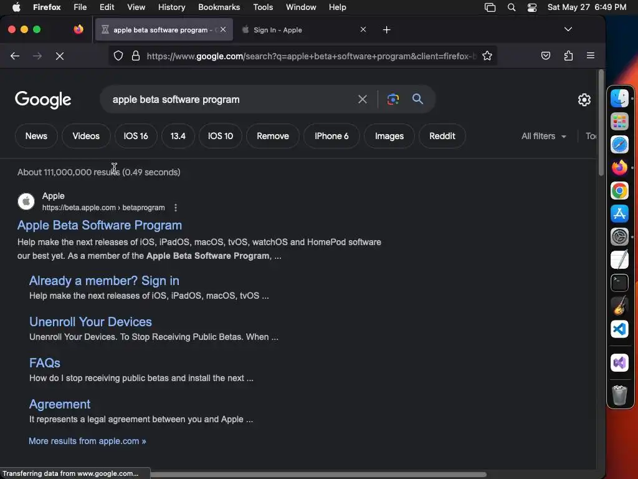
Task: View site info via padlock icon
Action: pos(136,56)
